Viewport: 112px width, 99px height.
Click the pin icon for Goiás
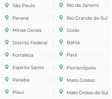click(61, 30)
